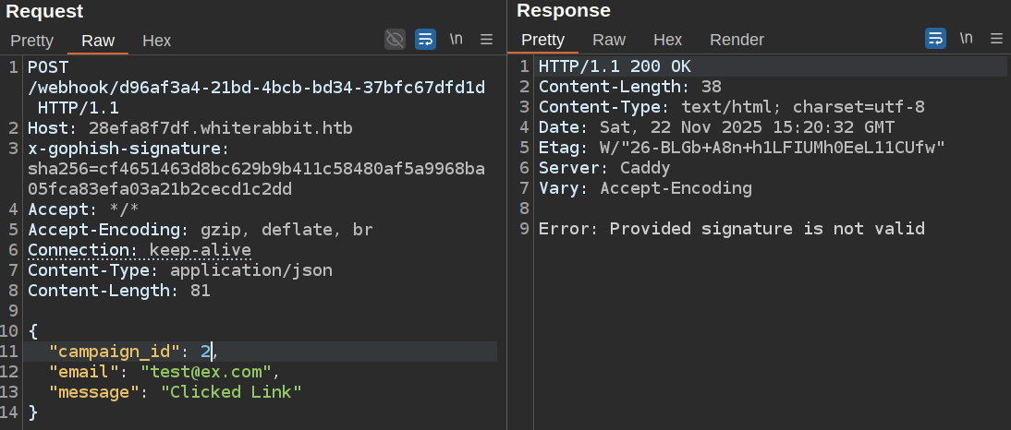Click the x-gophish-signature header name
The image size is (1011, 430).
(x=125, y=149)
